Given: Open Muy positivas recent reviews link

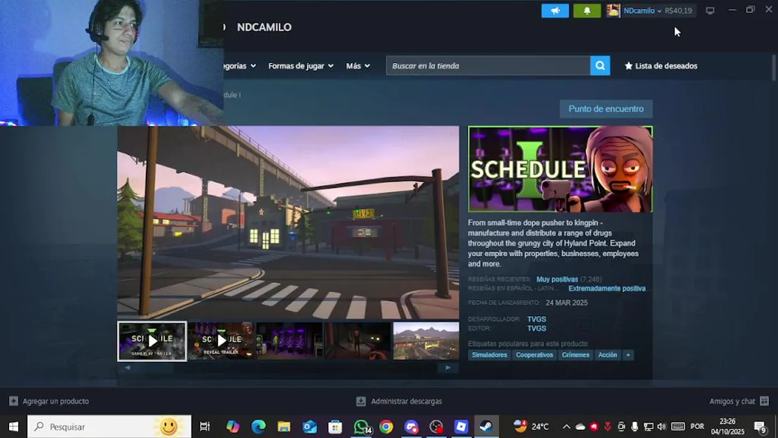Looking at the screenshot, I should point(557,279).
